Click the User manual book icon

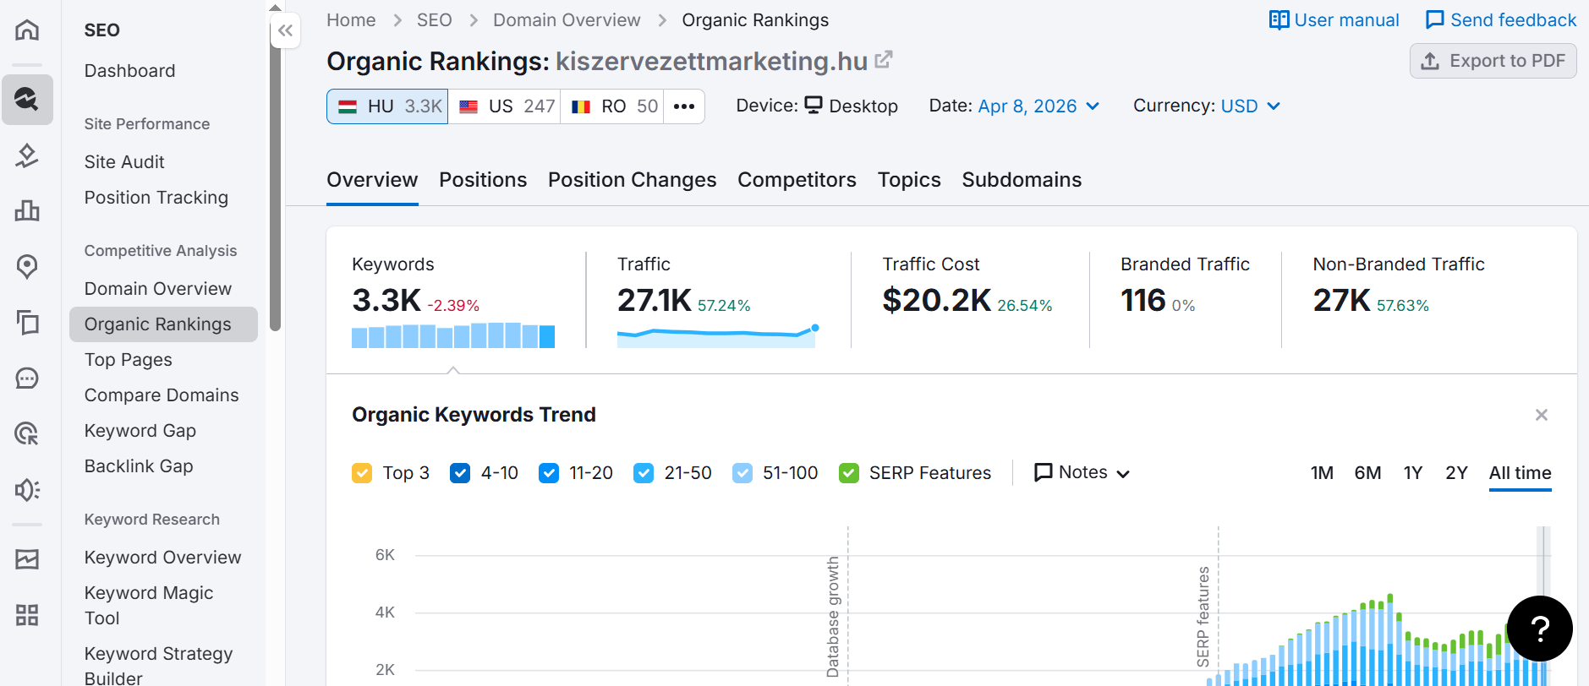1279,19
